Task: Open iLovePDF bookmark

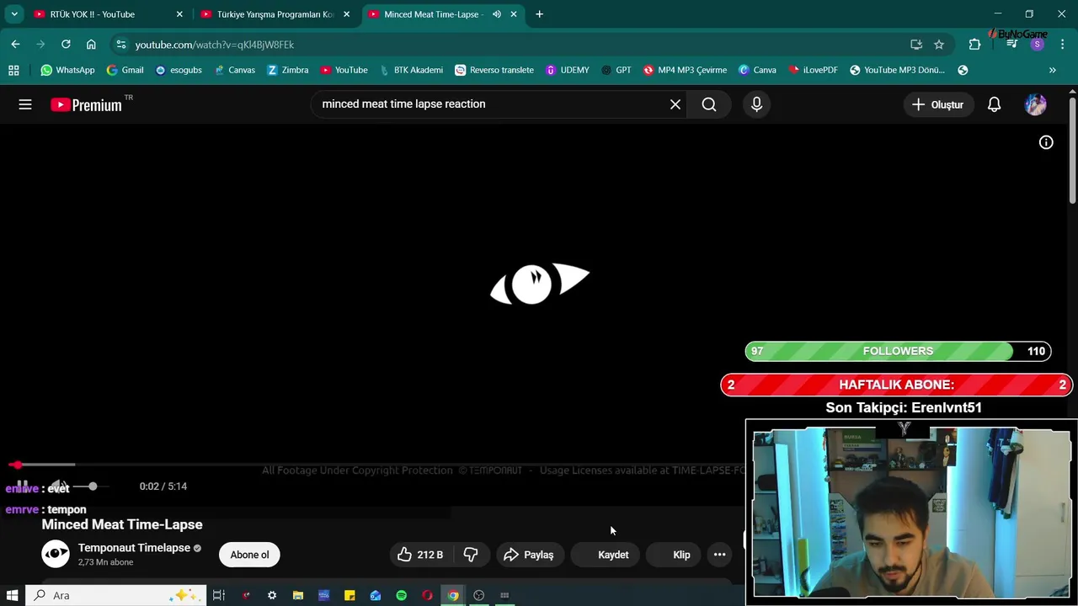Action: pos(813,70)
